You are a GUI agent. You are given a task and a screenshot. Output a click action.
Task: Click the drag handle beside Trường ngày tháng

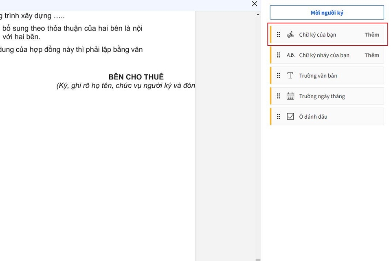point(279,96)
